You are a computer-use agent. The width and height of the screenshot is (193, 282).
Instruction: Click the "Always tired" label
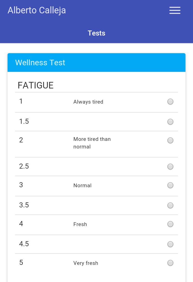point(88,102)
